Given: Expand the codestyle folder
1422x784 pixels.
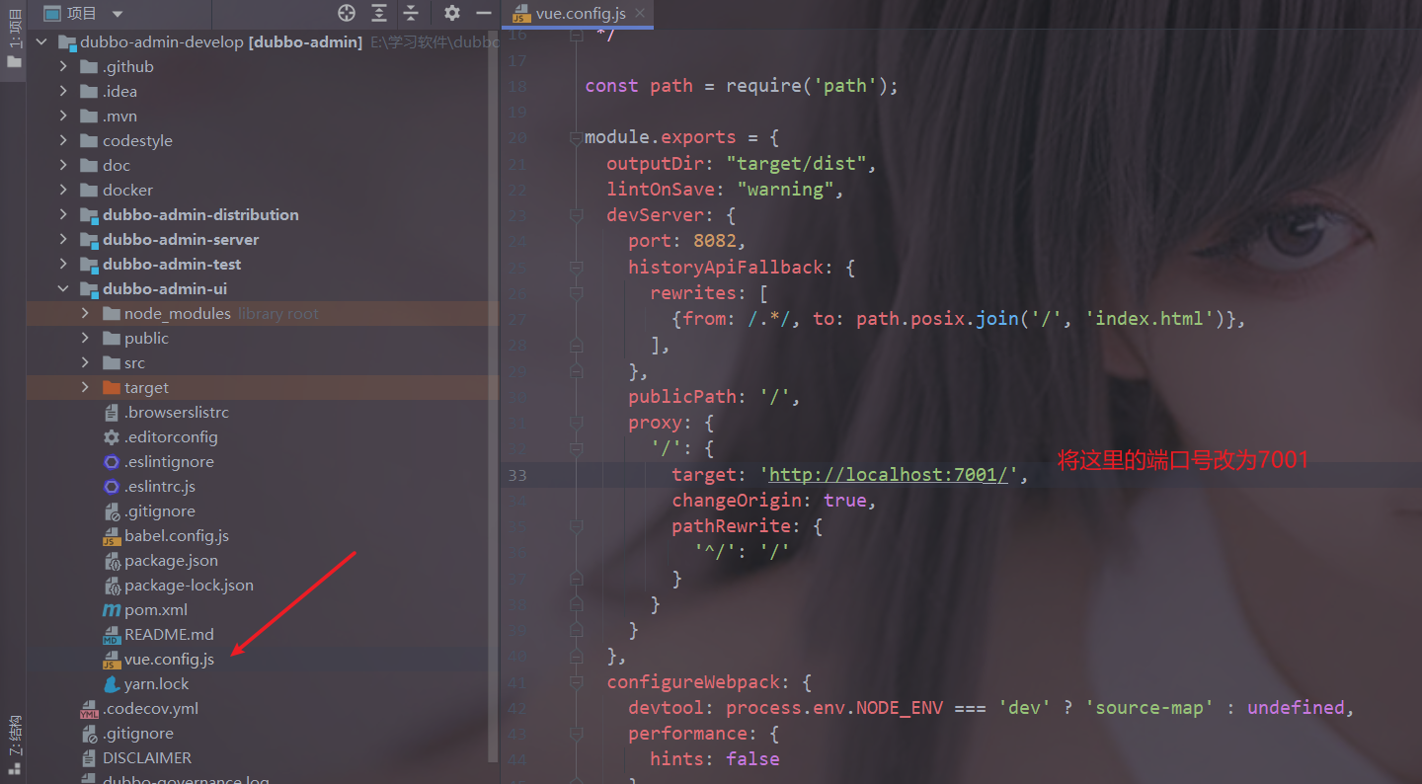Looking at the screenshot, I should [x=63, y=141].
